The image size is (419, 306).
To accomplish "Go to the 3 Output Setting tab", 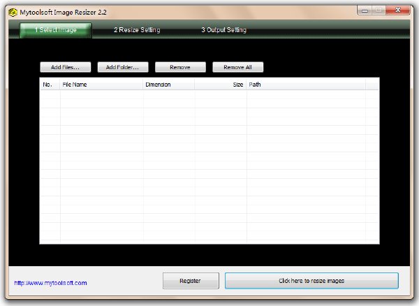I will click(x=224, y=30).
